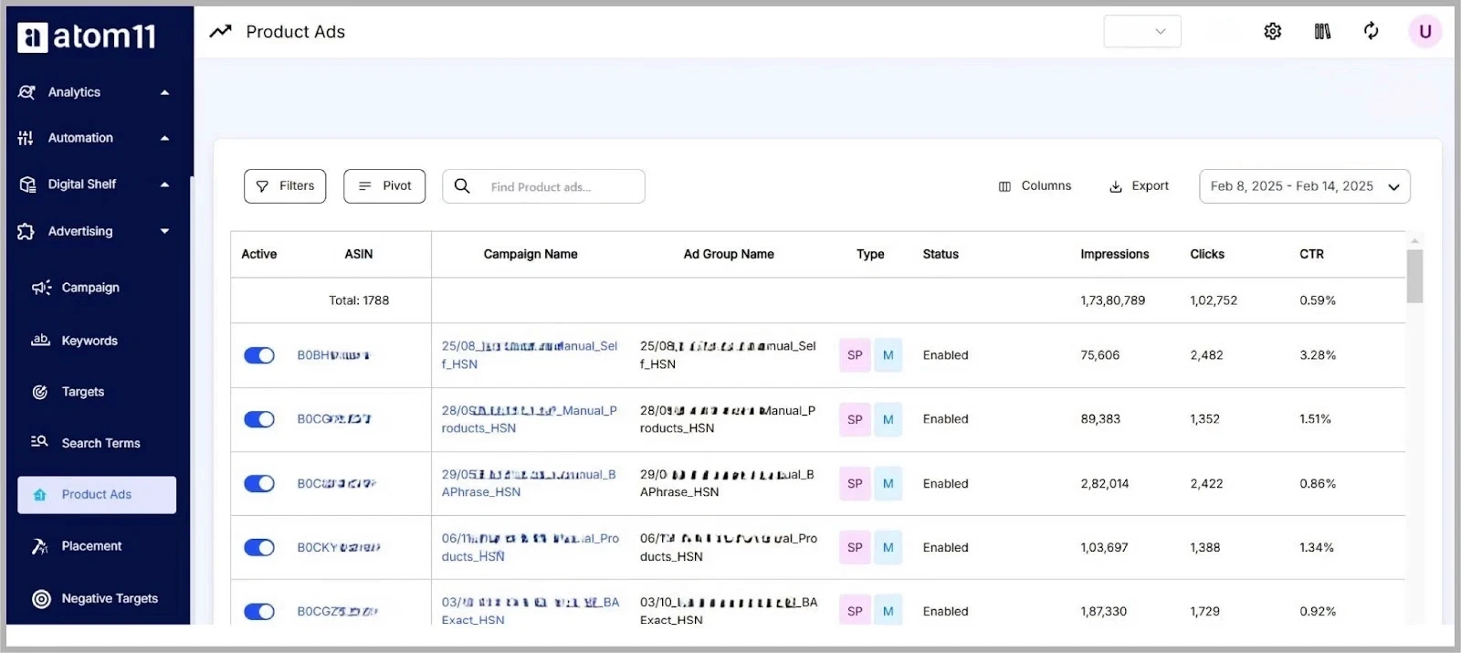Click the Digital Shelf icon

[x=27, y=184]
